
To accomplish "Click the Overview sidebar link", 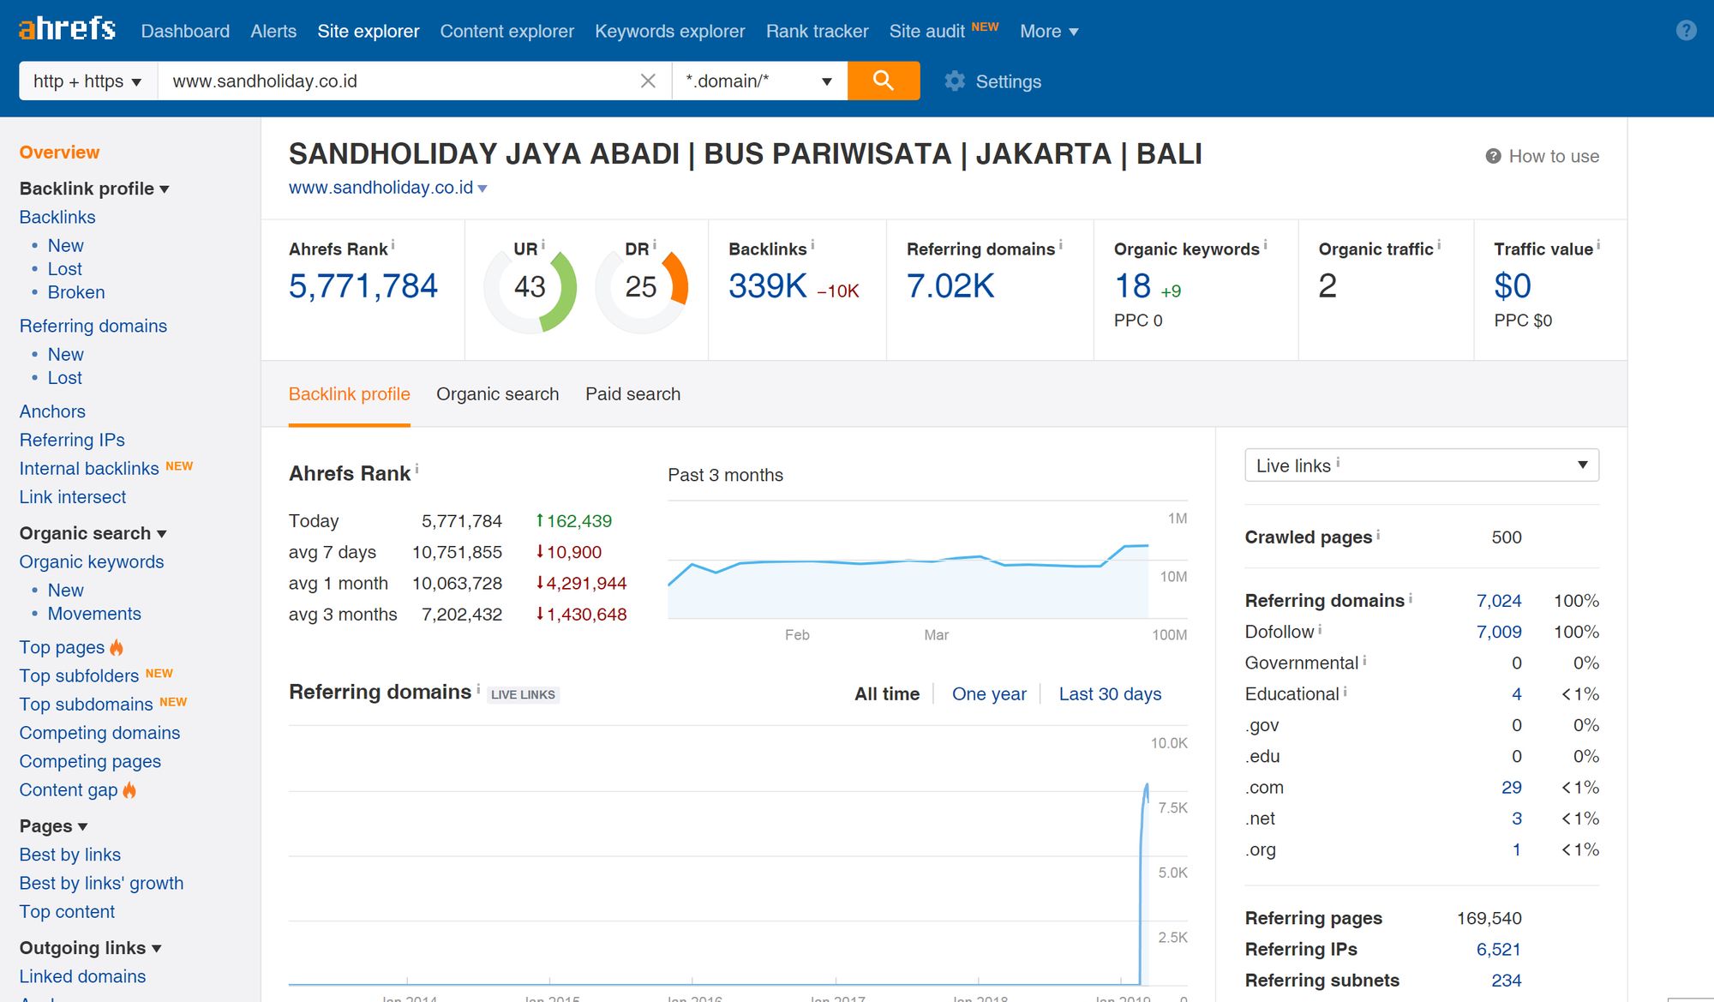I will [59, 153].
